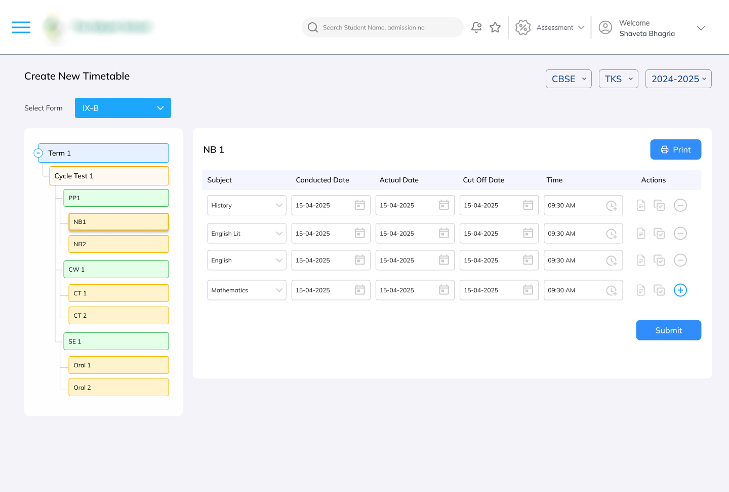Click the favorites star icon
This screenshot has height=492, width=729.
pyautogui.click(x=495, y=27)
